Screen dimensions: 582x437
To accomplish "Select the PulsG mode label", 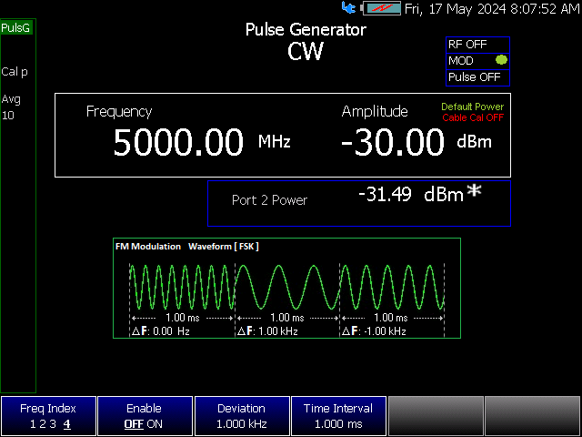I will pos(15,28).
